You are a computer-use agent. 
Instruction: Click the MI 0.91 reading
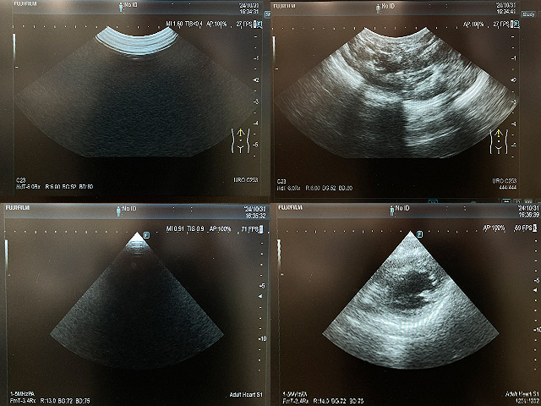click(x=175, y=228)
